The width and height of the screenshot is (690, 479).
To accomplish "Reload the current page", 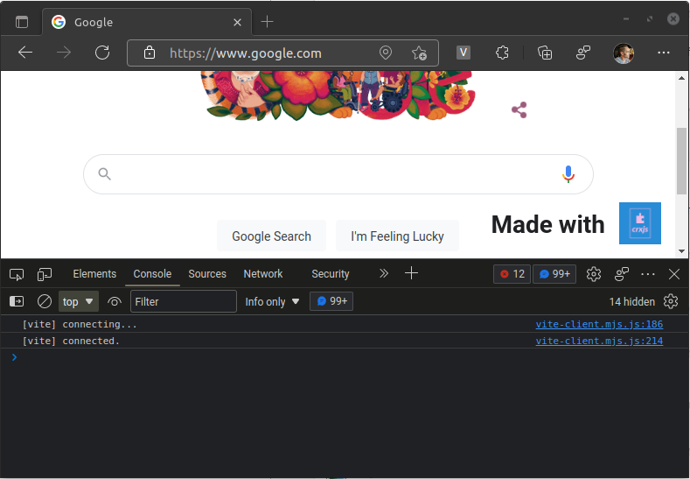I will pos(102,53).
